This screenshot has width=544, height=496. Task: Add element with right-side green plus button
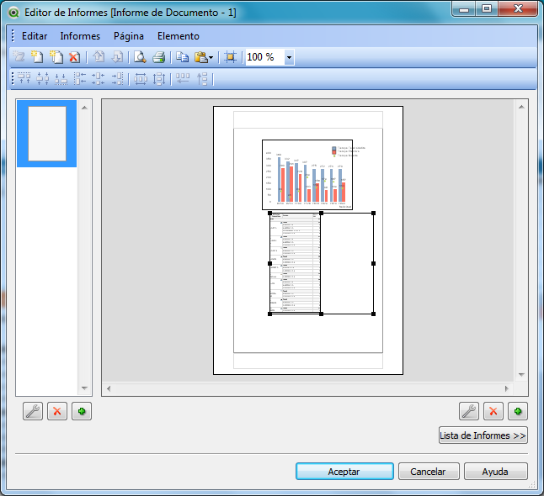(518, 412)
